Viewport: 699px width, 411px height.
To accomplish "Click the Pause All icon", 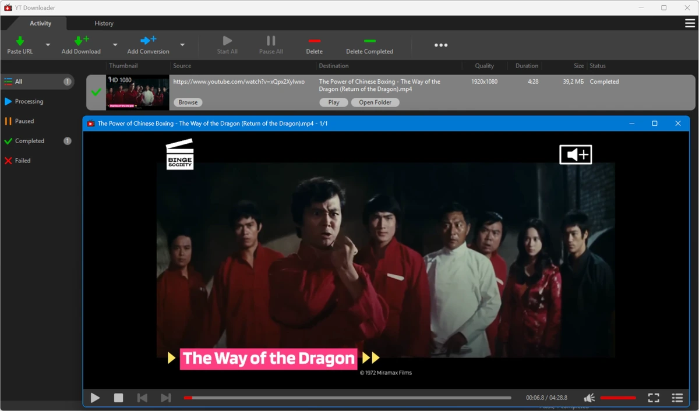I will tap(271, 41).
